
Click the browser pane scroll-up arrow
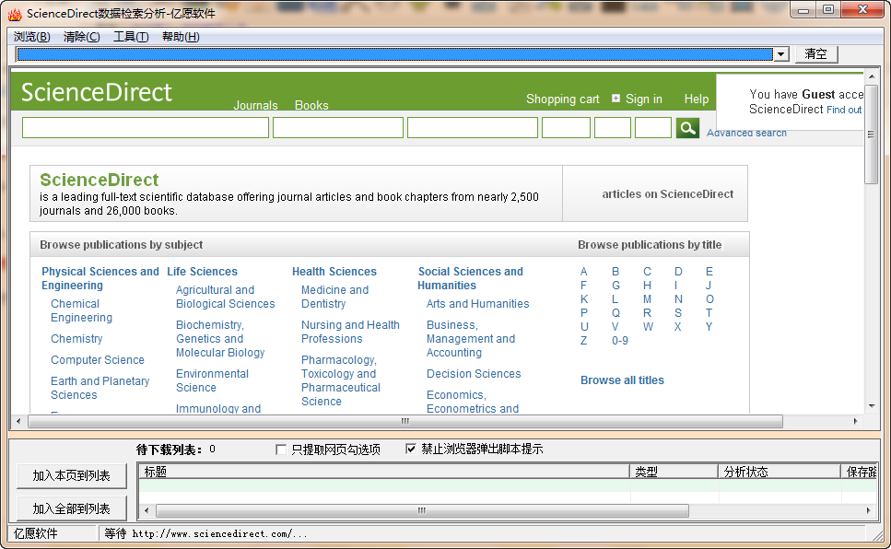click(871, 76)
